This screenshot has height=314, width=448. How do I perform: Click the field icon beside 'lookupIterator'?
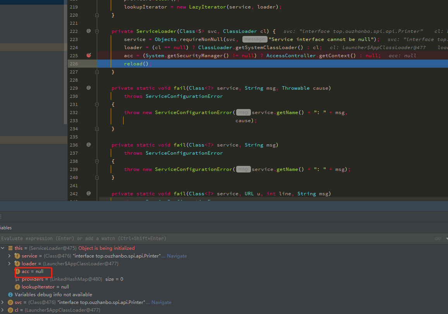coord(17,287)
